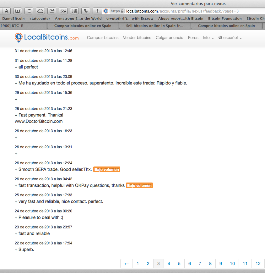Click the www.DoctorBitcoin.com text
This screenshot has height=273, width=265.
click(39, 121)
